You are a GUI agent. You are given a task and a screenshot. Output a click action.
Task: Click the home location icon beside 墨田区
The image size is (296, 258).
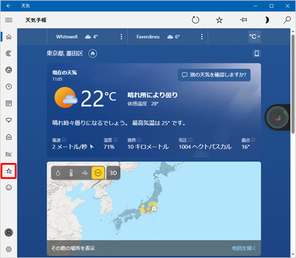click(x=93, y=54)
